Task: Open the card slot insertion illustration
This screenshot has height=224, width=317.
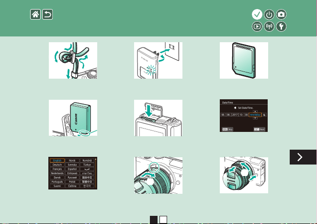Action: coord(158,118)
